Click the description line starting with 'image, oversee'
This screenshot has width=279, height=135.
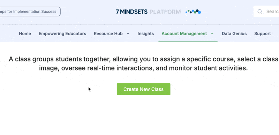(x=143, y=68)
